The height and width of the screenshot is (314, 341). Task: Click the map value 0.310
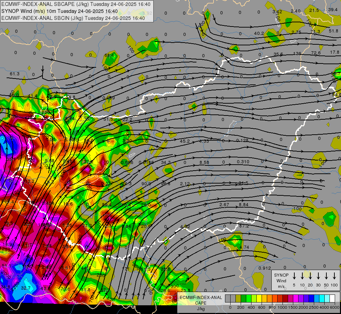click(243, 162)
